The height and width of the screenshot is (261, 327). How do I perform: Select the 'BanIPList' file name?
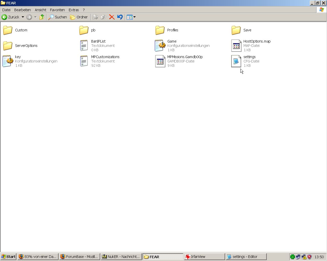[98, 41]
